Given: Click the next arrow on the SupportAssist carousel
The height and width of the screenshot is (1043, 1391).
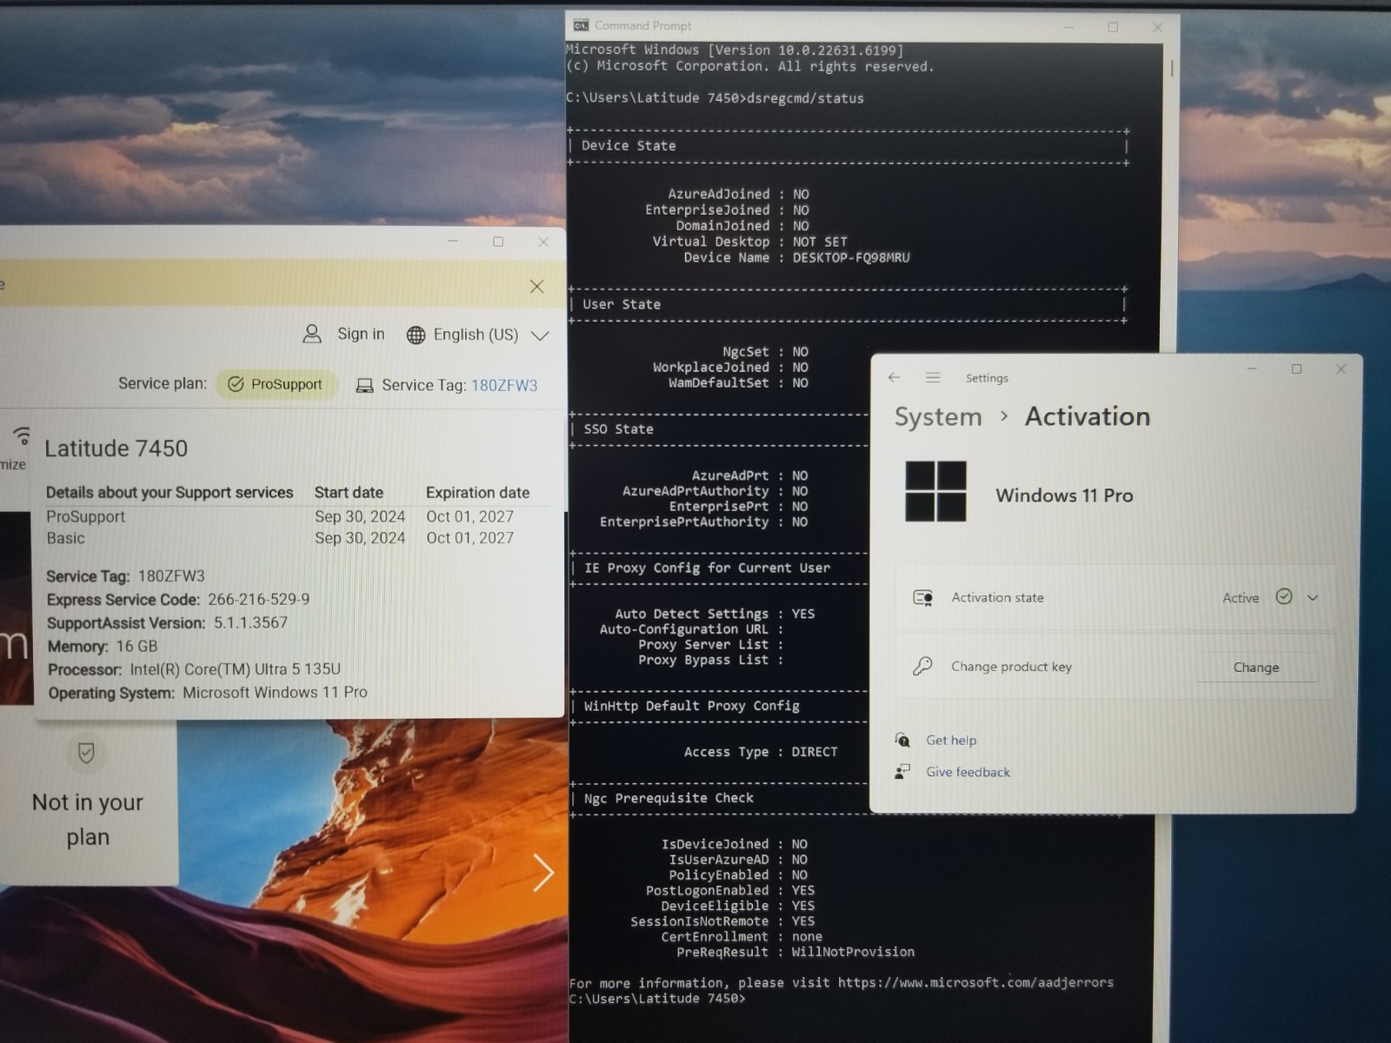Looking at the screenshot, I should [543, 872].
